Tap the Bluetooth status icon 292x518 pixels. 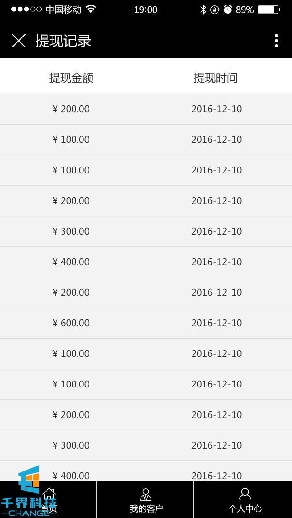tap(203, 10)
